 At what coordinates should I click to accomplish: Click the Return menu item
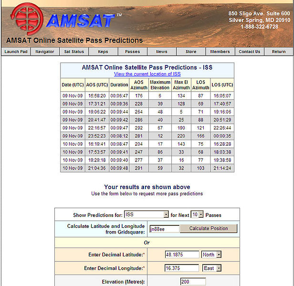coord(279,52)
